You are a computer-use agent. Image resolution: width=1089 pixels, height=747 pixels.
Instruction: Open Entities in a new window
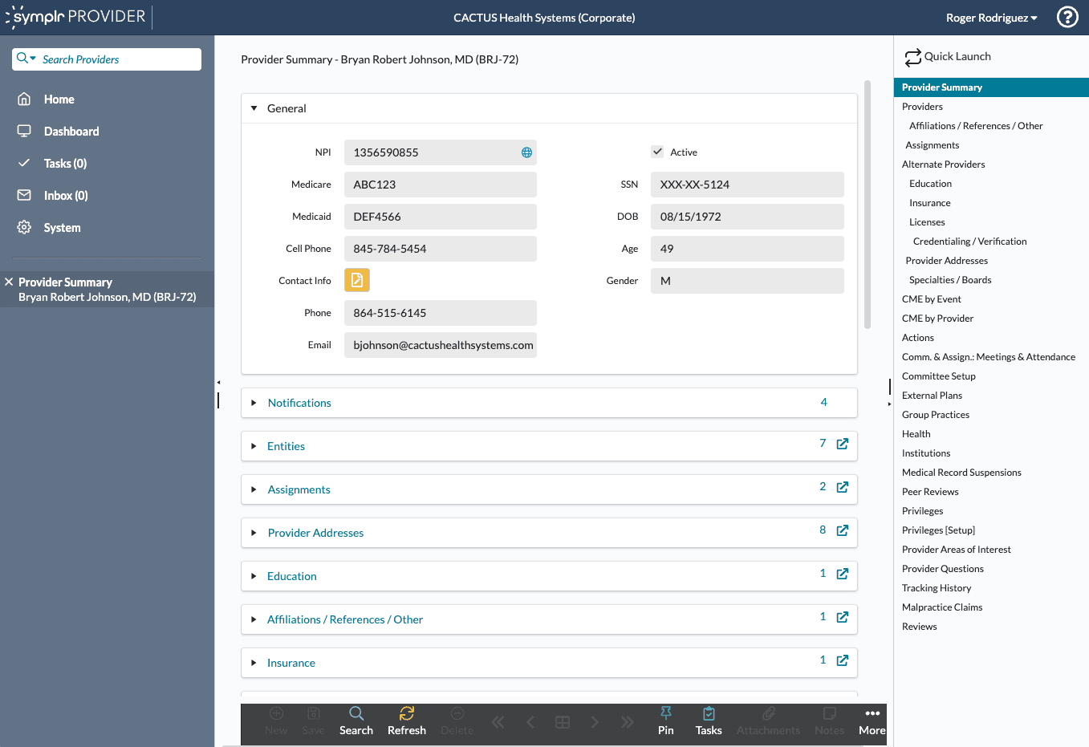tap(842, 444)
